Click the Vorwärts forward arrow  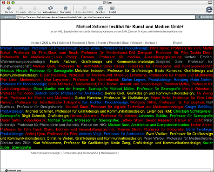[x=21, y=10]
